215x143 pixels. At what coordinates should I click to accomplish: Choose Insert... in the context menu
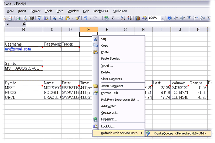pyautogui.click(x=119, y=66)
